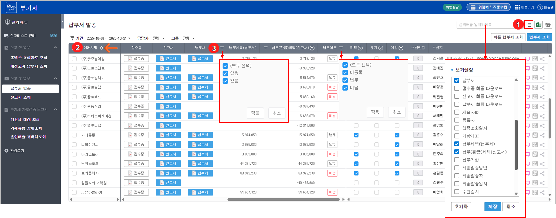The image size is (556, 218).
Task: Select the row checkbox for (주)그로스멘트
Action: pos(74,68)
